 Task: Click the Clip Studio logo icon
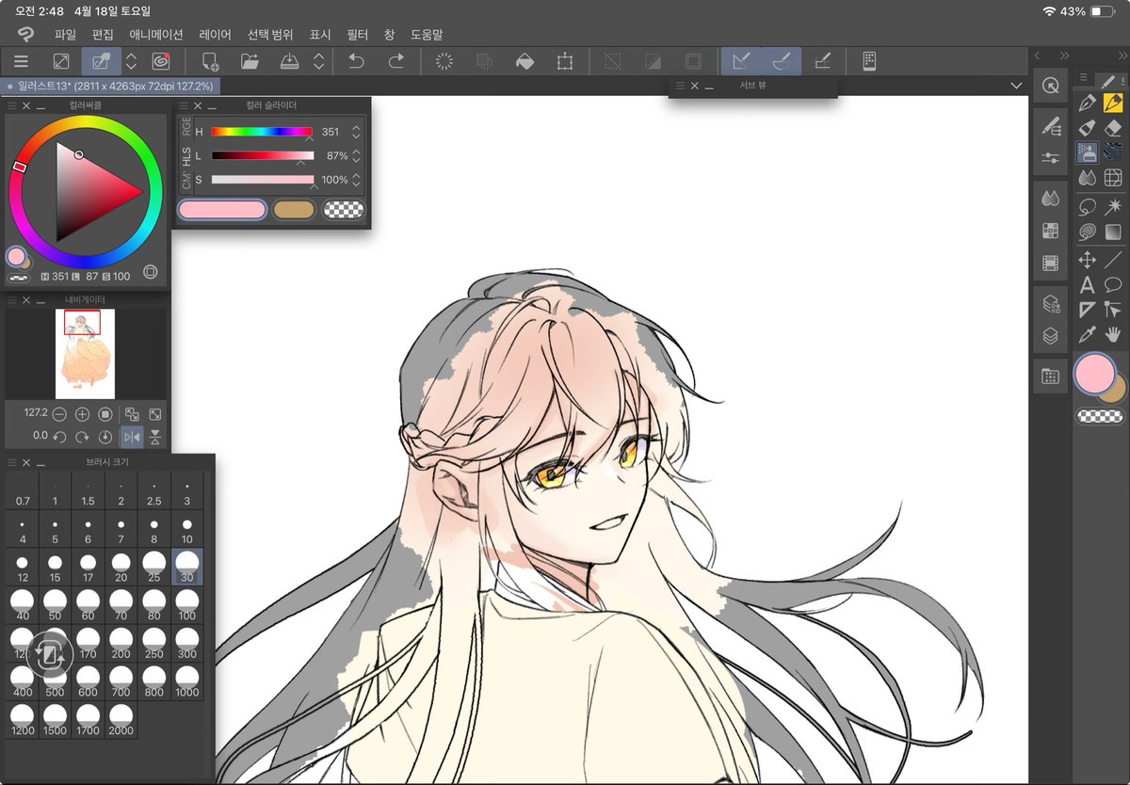25,34
